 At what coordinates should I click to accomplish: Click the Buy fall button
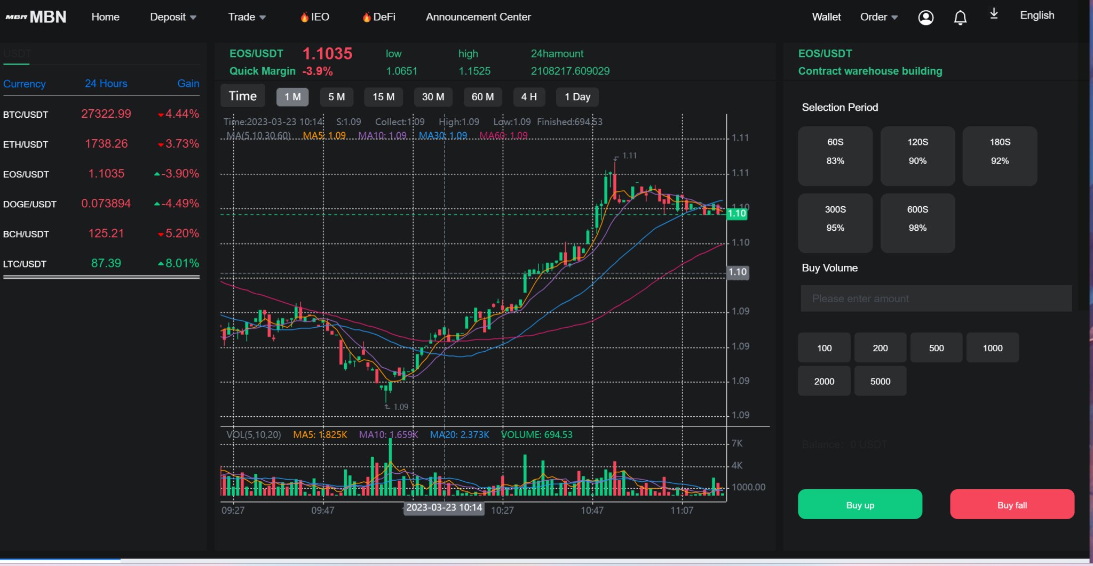[1012, 504]
